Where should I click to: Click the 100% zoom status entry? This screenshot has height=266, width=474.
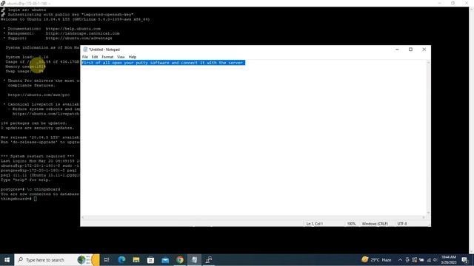[x=351, y=224]
